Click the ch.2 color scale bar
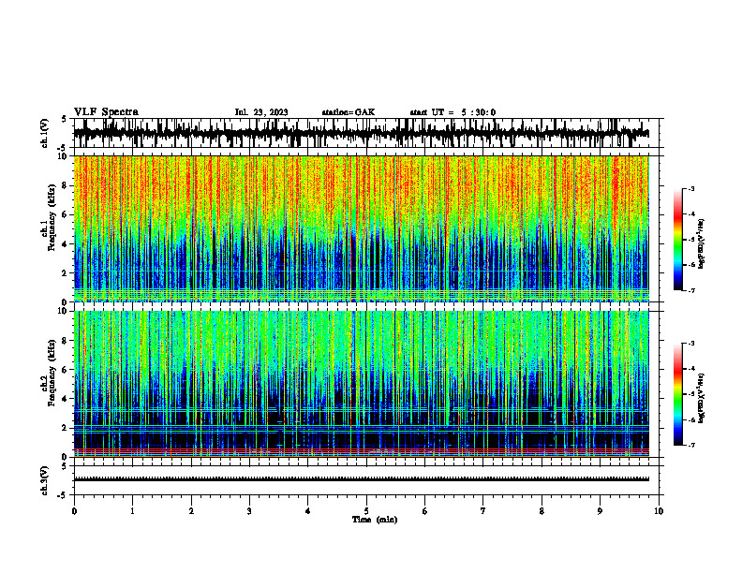This screenshot has width=742, height=573. point(678,394)
